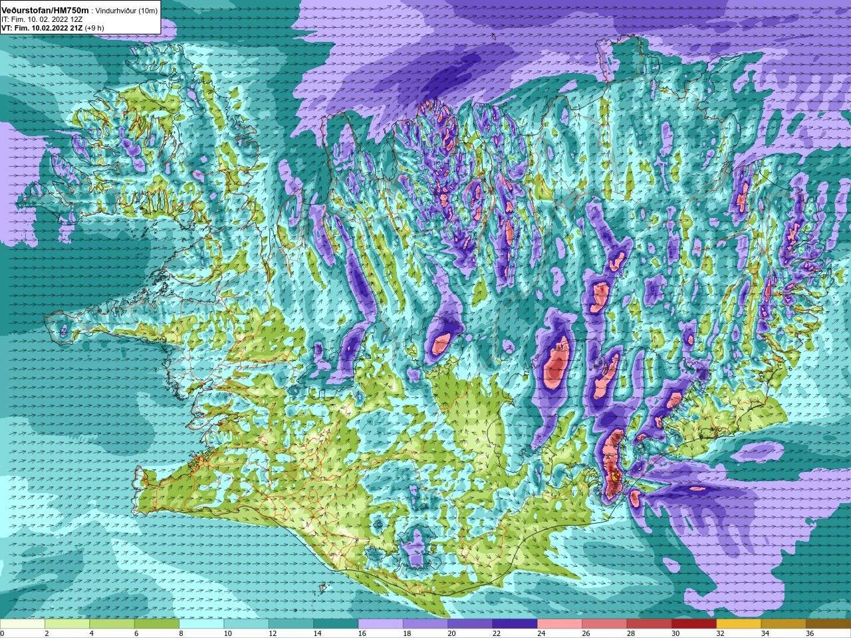Pick the dark teal 14–16 legend swatch
851x638 pixels.
coord(336,624)
